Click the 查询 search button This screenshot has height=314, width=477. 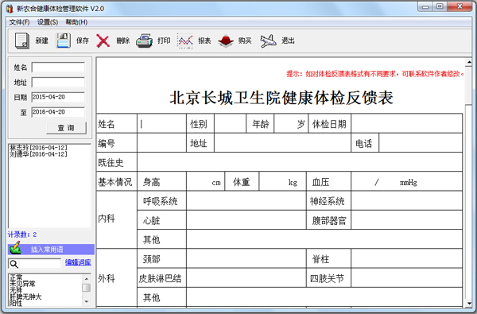click(66, 128)
